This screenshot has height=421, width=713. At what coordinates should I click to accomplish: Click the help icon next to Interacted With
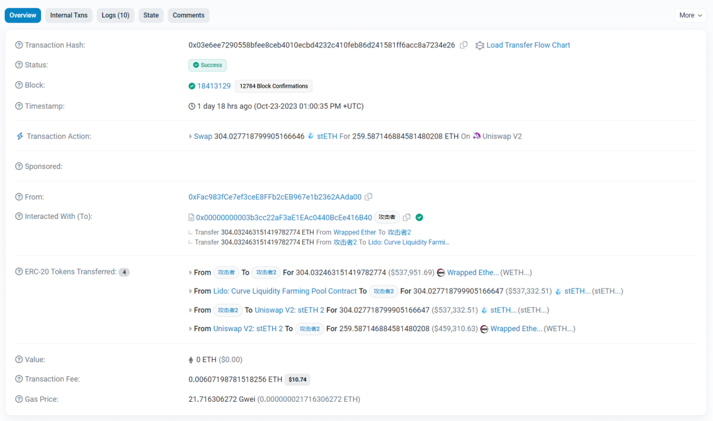18,216
